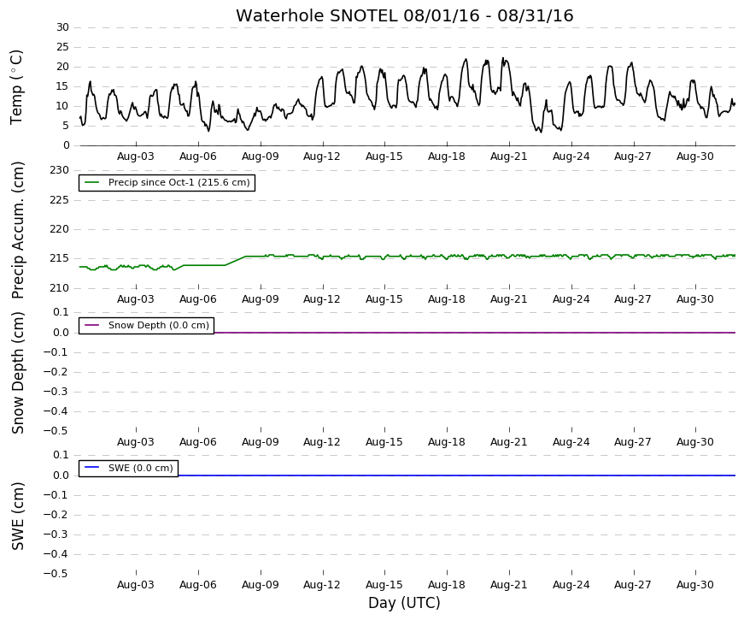Click the precip line rise near Aug-08
The height and width of the screenshot is (620, 744).
[236, 261]
